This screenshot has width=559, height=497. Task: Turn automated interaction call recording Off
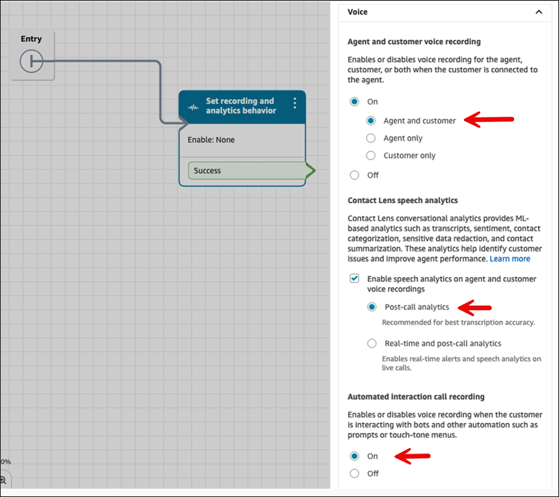point(355,473)
